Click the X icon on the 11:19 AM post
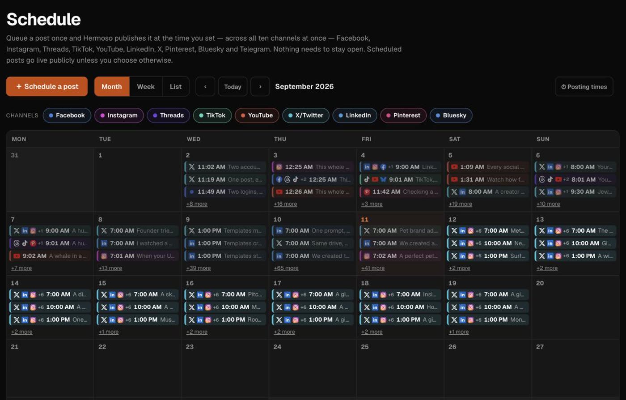This screenshot has width=626, height=400. point(192,179)
